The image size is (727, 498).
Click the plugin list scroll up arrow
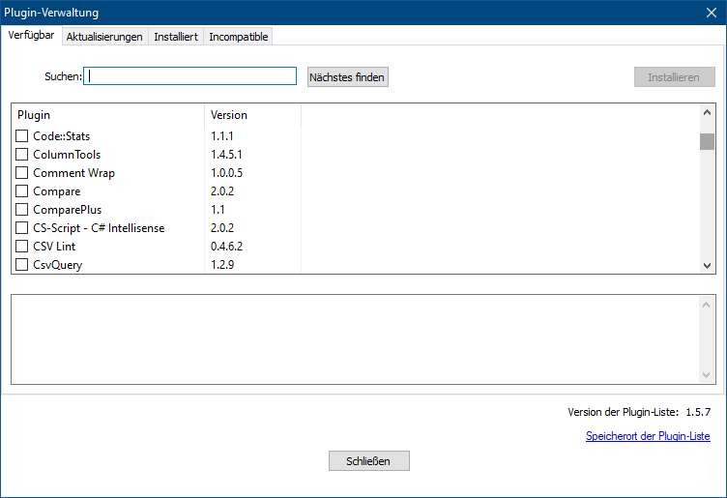[707, 113]
